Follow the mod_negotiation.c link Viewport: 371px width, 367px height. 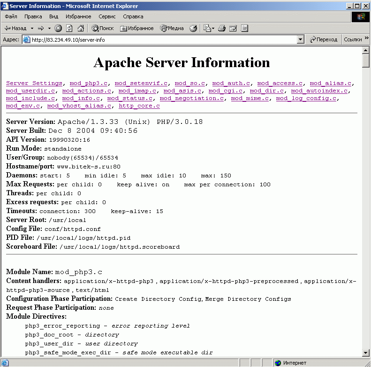[x=192, y=99]
